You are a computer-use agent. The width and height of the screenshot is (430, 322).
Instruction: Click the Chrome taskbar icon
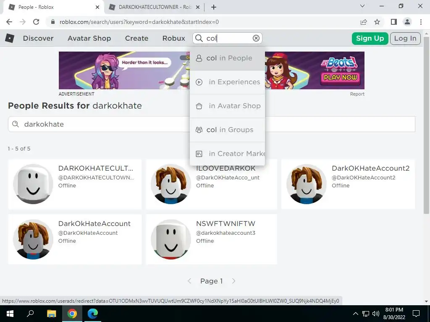(72, 314)
